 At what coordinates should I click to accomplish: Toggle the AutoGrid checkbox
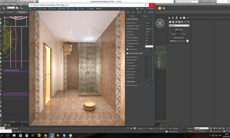tap(173, 32)
